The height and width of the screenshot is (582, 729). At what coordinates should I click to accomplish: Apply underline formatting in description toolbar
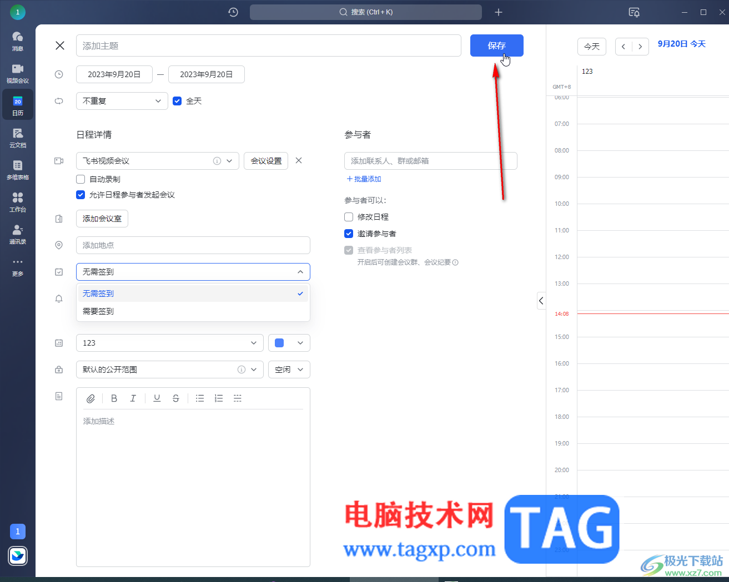[157, 398]
